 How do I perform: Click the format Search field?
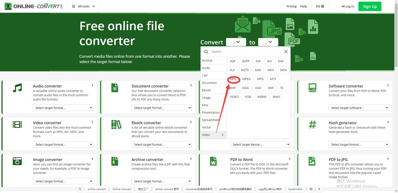(245, 52)
